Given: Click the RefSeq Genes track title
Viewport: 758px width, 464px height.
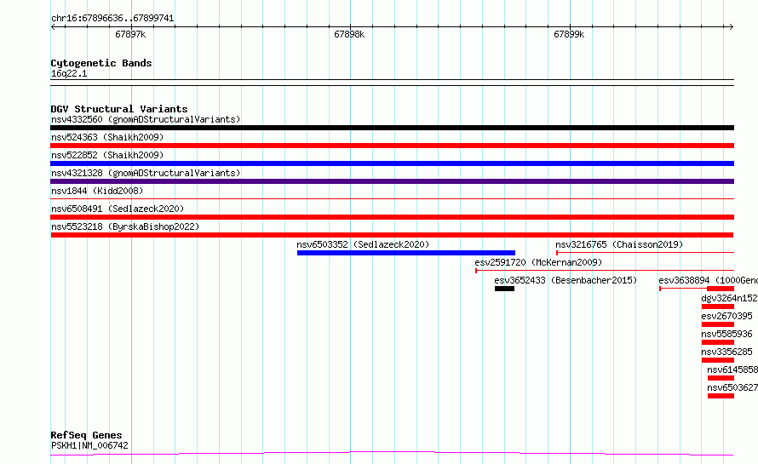Looking at the screenshot, I should pyautogui.click(x=86, y=435).
